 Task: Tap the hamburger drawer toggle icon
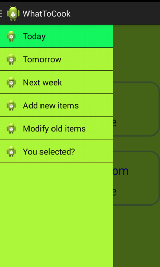(1, 14)
